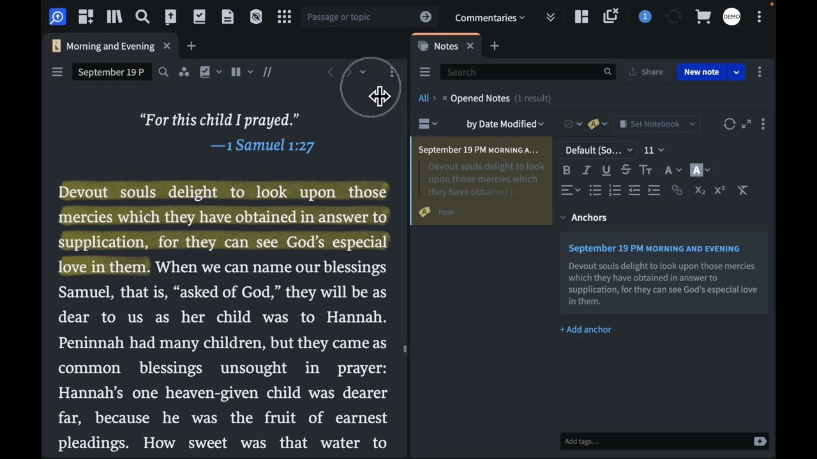Add new tab beside Notes

pos(494,46)
